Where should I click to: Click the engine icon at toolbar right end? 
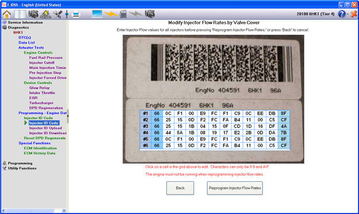coord(150,14)
